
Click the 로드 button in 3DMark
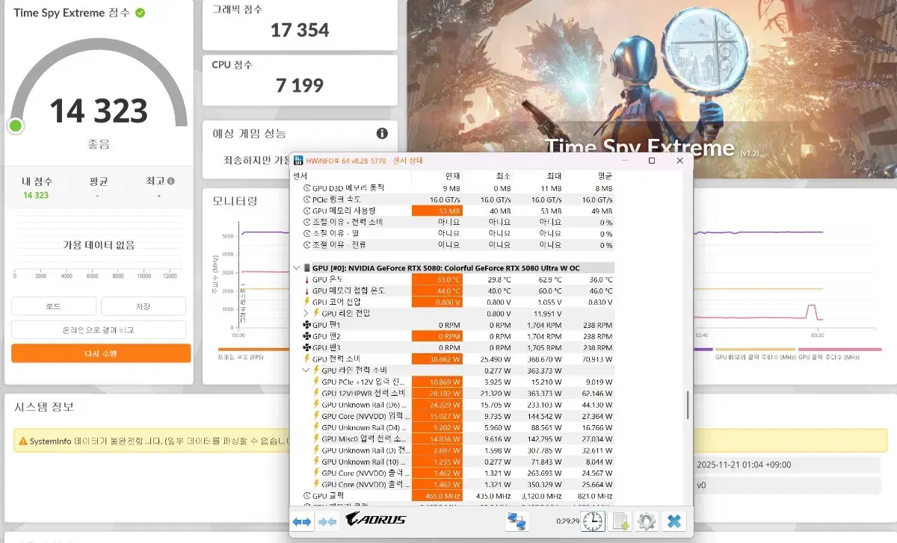[54, 306]
